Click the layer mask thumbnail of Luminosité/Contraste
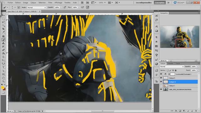The width and height of the screenshot is (201, 113). coord(172,74)
